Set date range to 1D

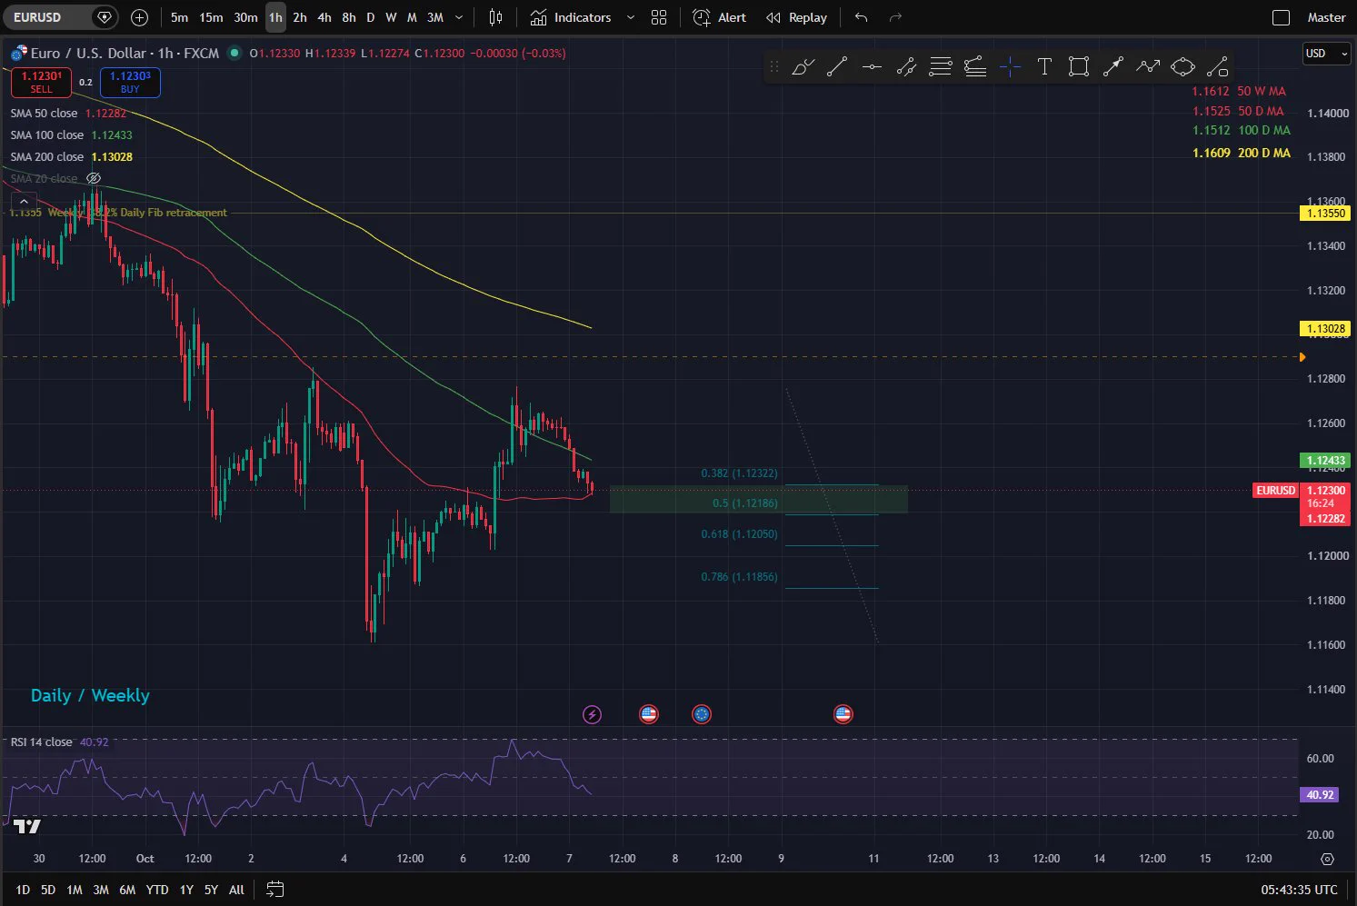23,890
